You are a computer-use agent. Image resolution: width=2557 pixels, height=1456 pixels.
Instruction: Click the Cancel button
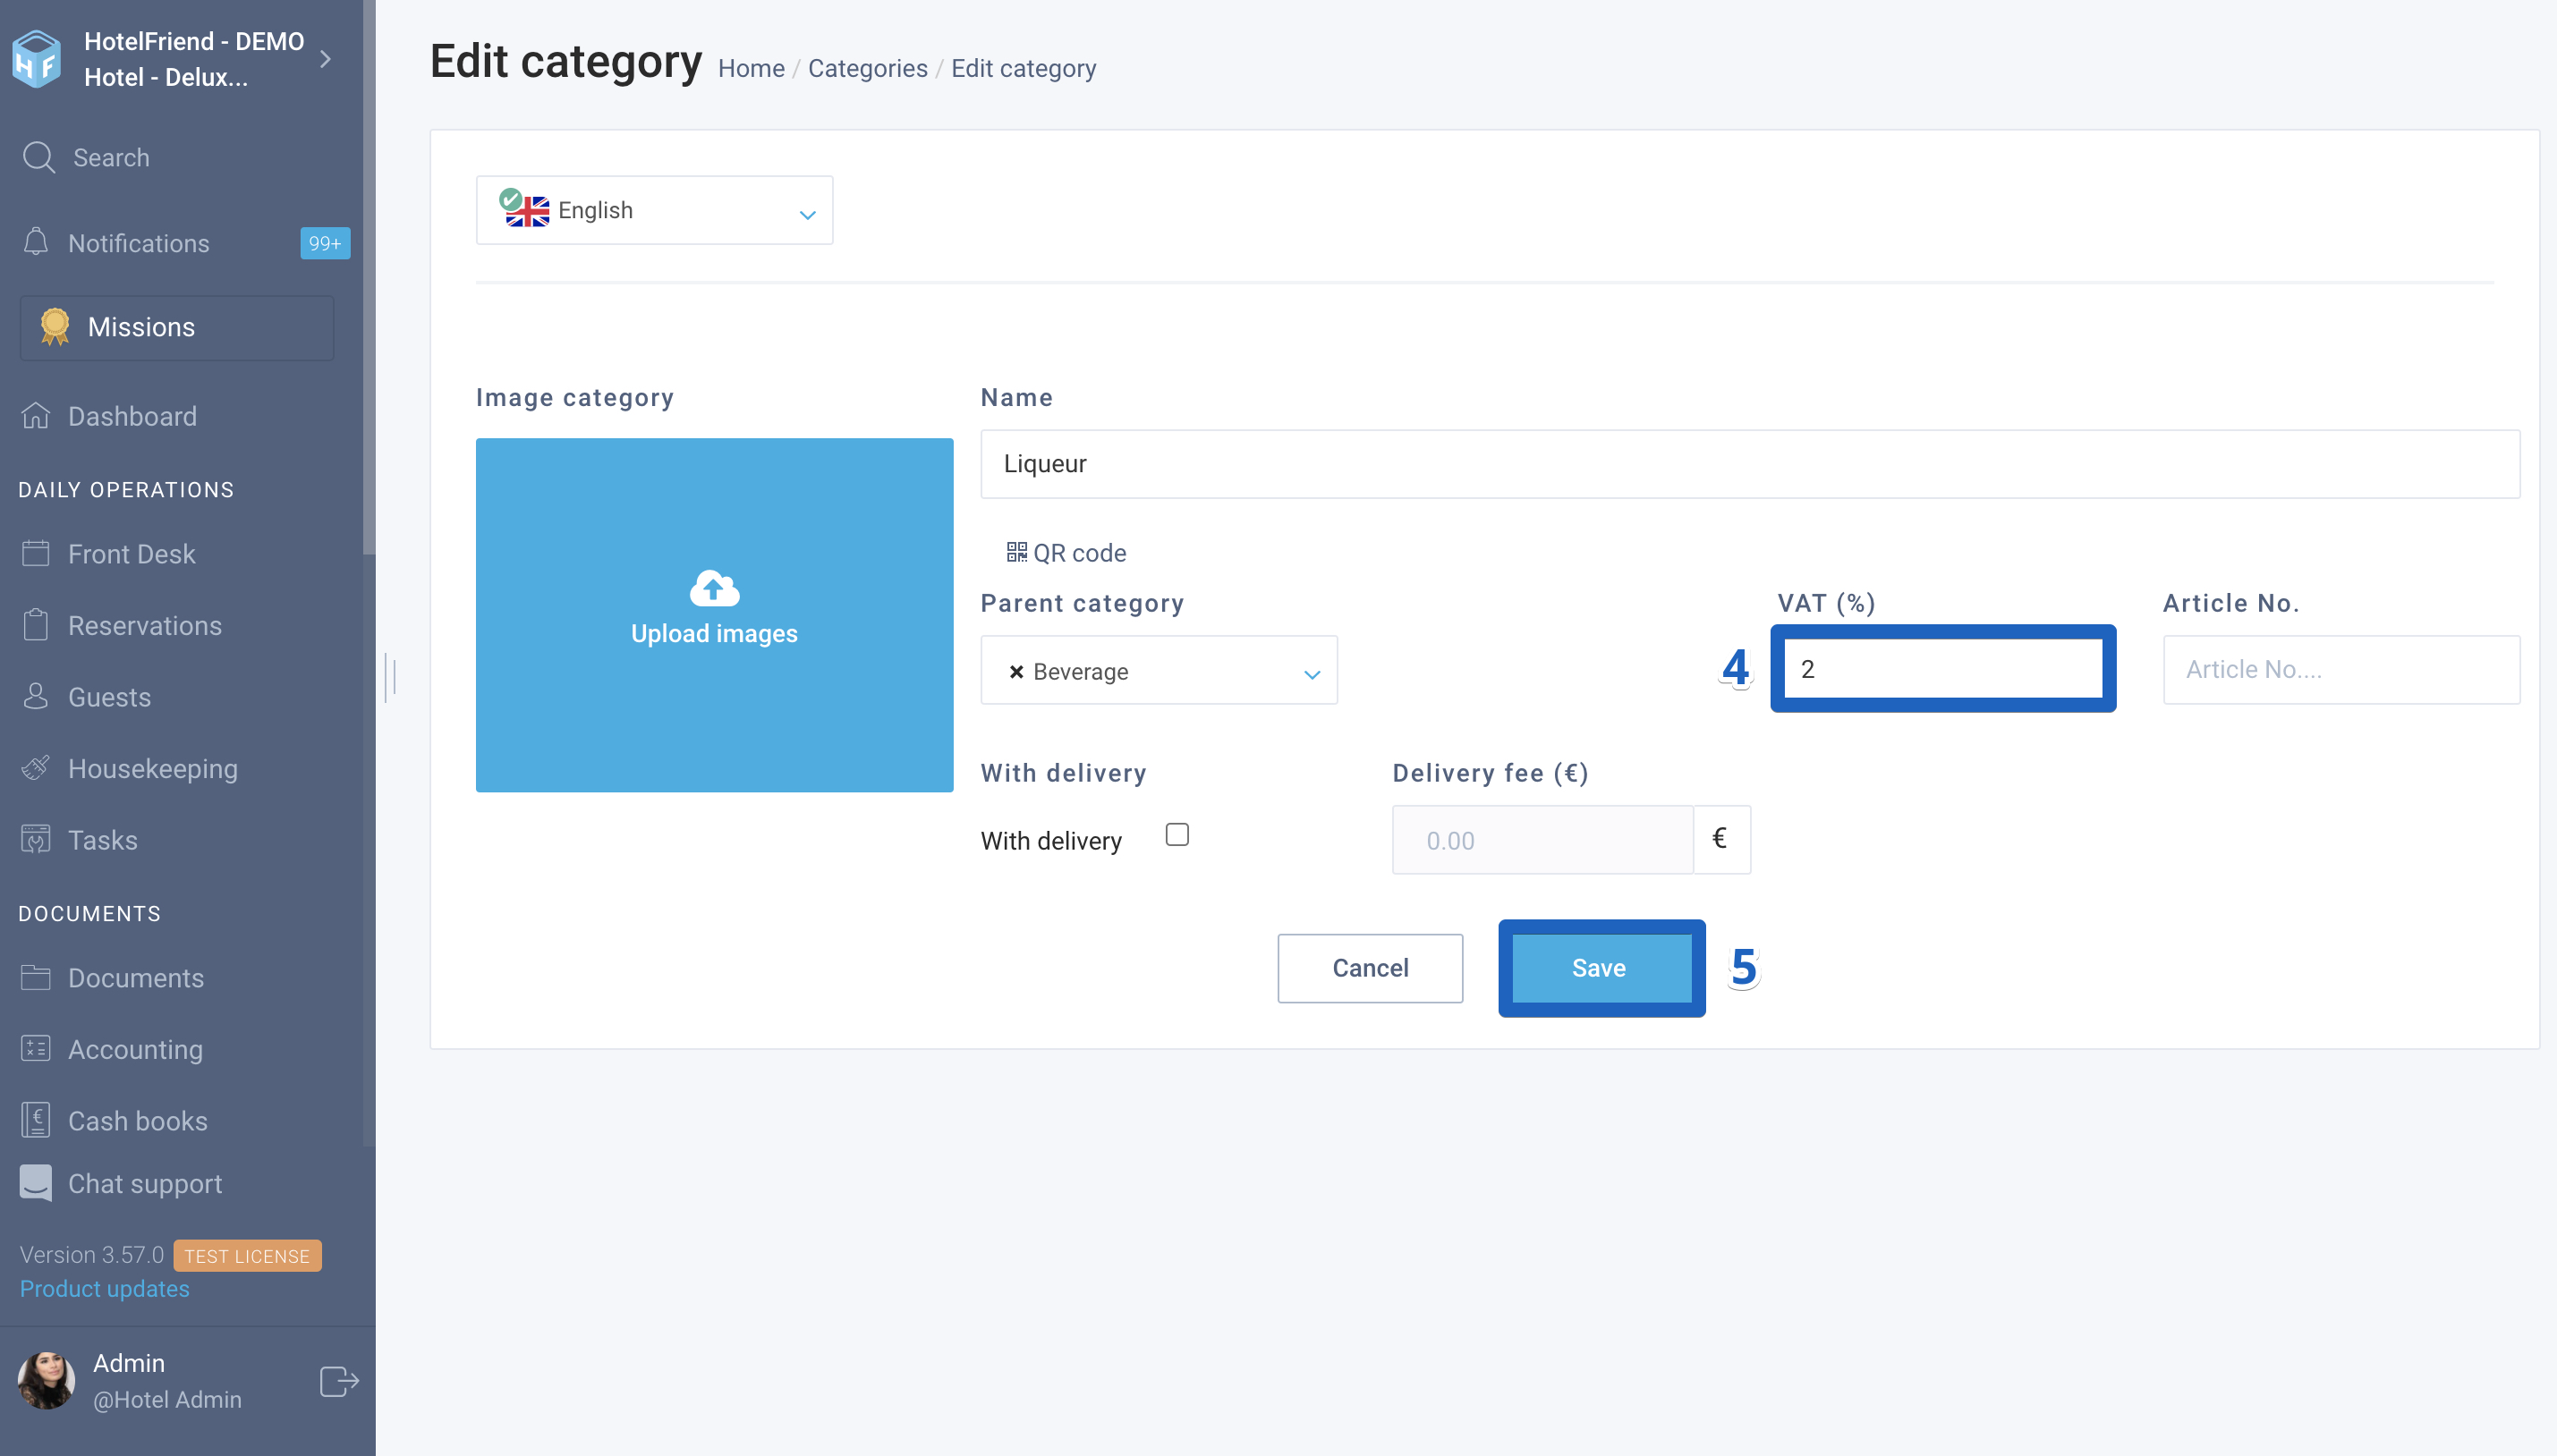1370,968
